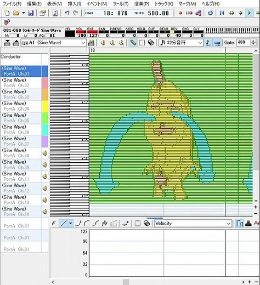The image size is (260, 285).
Task: Rewind to the beginning of the song
Action: pyautogui.click(x=222, y=13)
